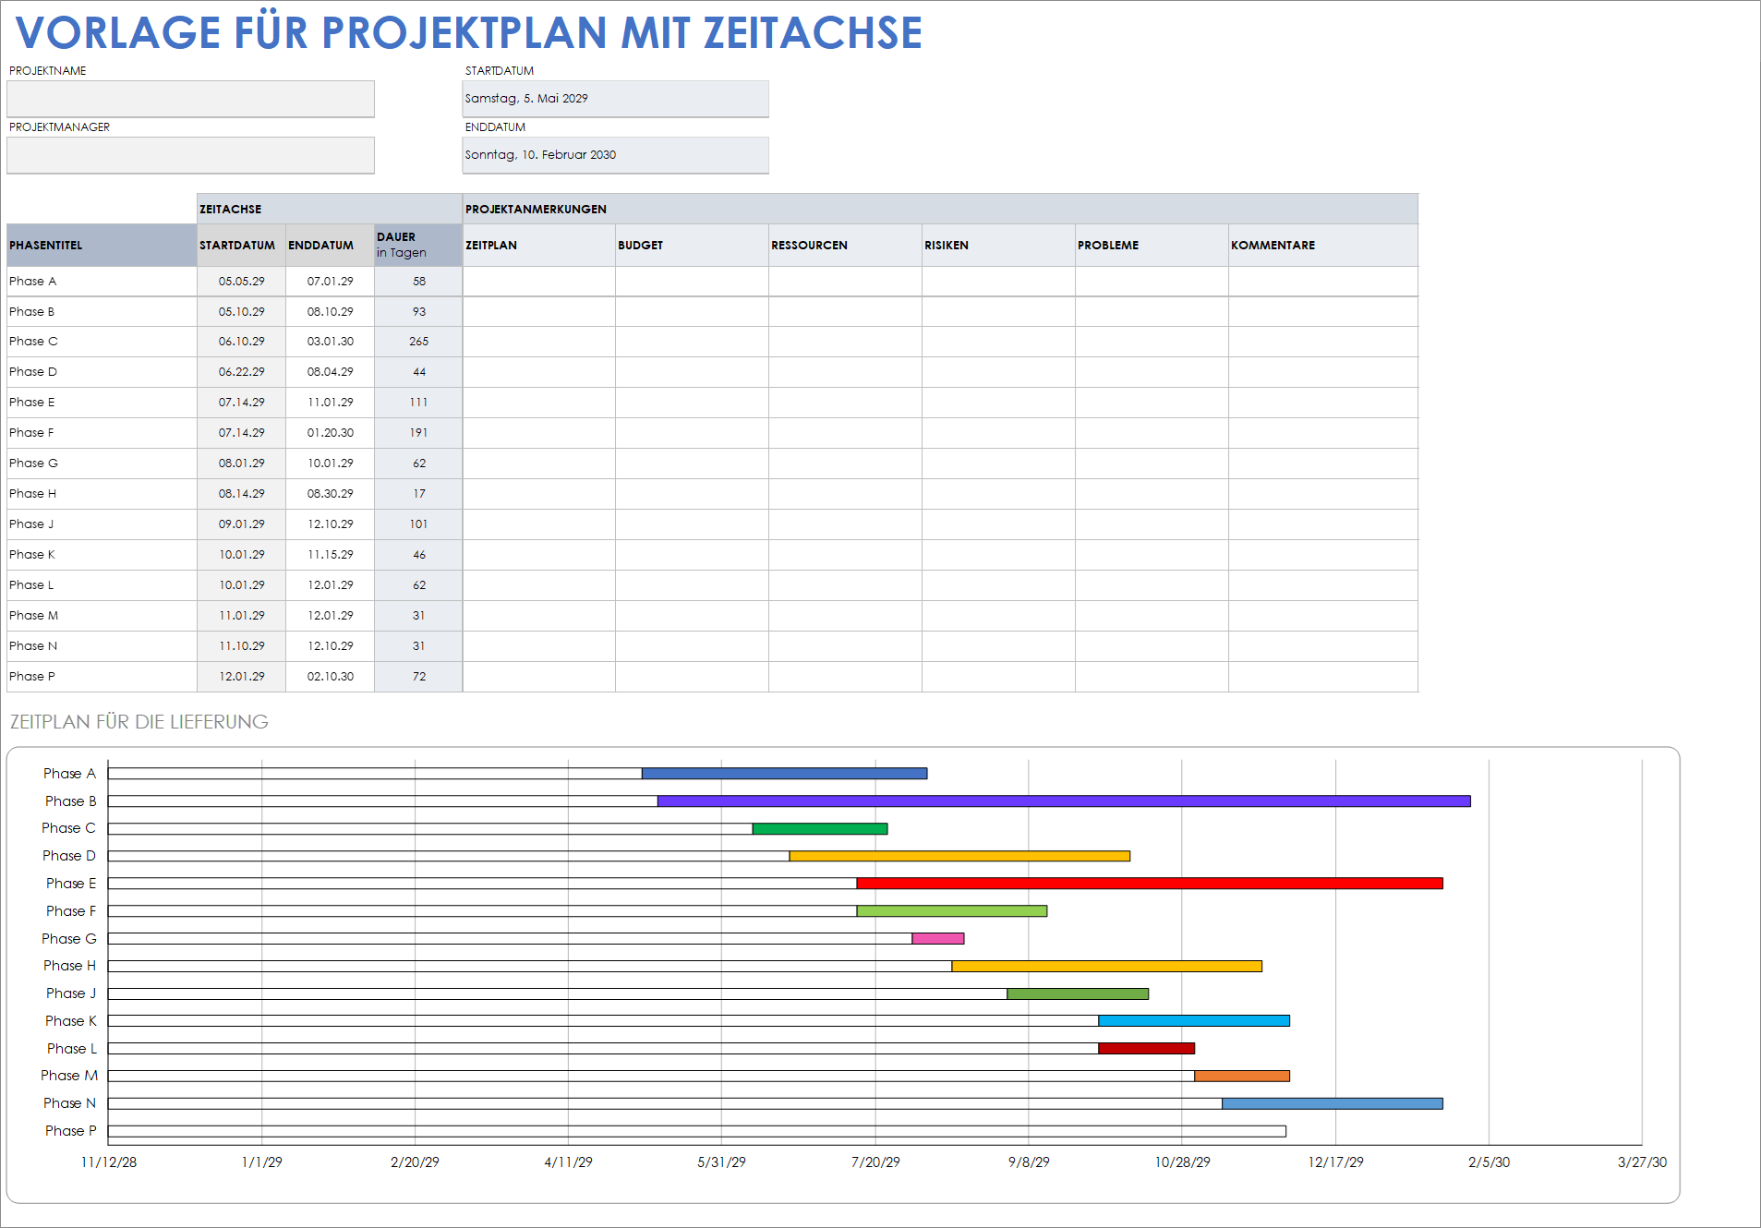The image size is (1761, 1228).
Task: Click the purple Phase B bar in chart
Action: (1064, 801)
